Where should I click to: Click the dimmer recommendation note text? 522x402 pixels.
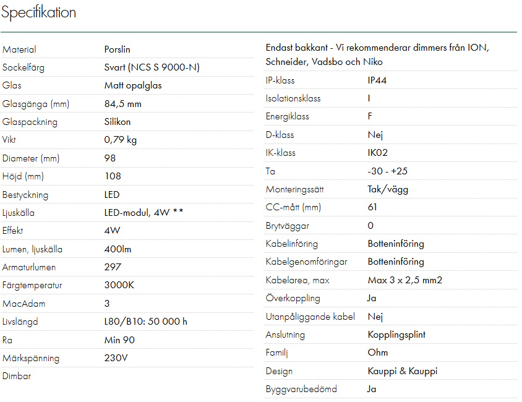pyautogui.click(x=377, y=54)
